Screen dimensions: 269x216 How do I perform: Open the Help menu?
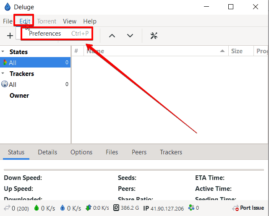(90, 21)
